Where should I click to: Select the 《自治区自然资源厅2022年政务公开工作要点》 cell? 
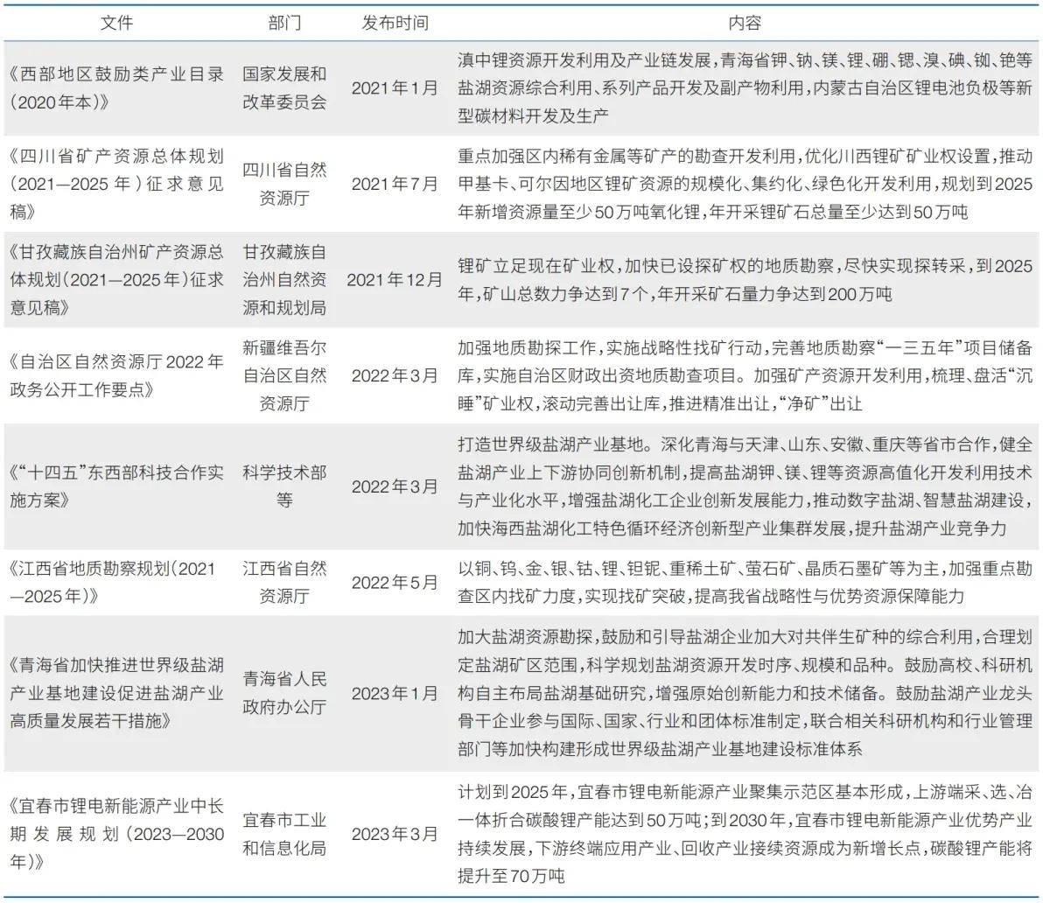coord(116,375)
